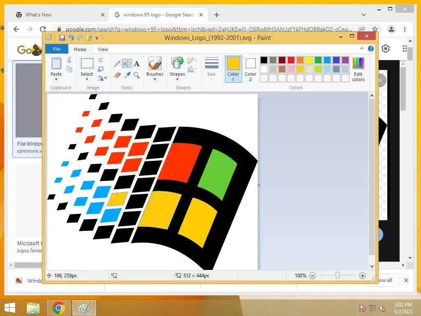This screenshot has width=421, height=316.
Task: Switch to the Home ribbon tab
Action: tap(80, 49)
